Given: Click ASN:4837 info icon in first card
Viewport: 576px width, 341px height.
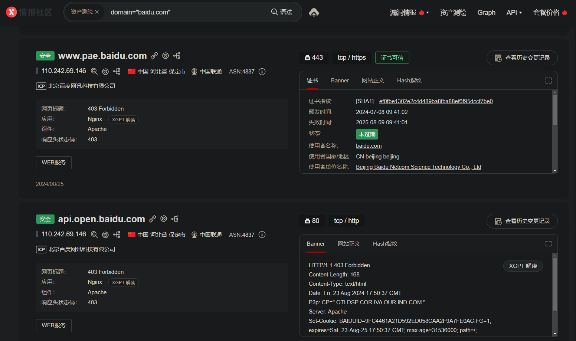Looking at the screenshot, I should 262,72.
